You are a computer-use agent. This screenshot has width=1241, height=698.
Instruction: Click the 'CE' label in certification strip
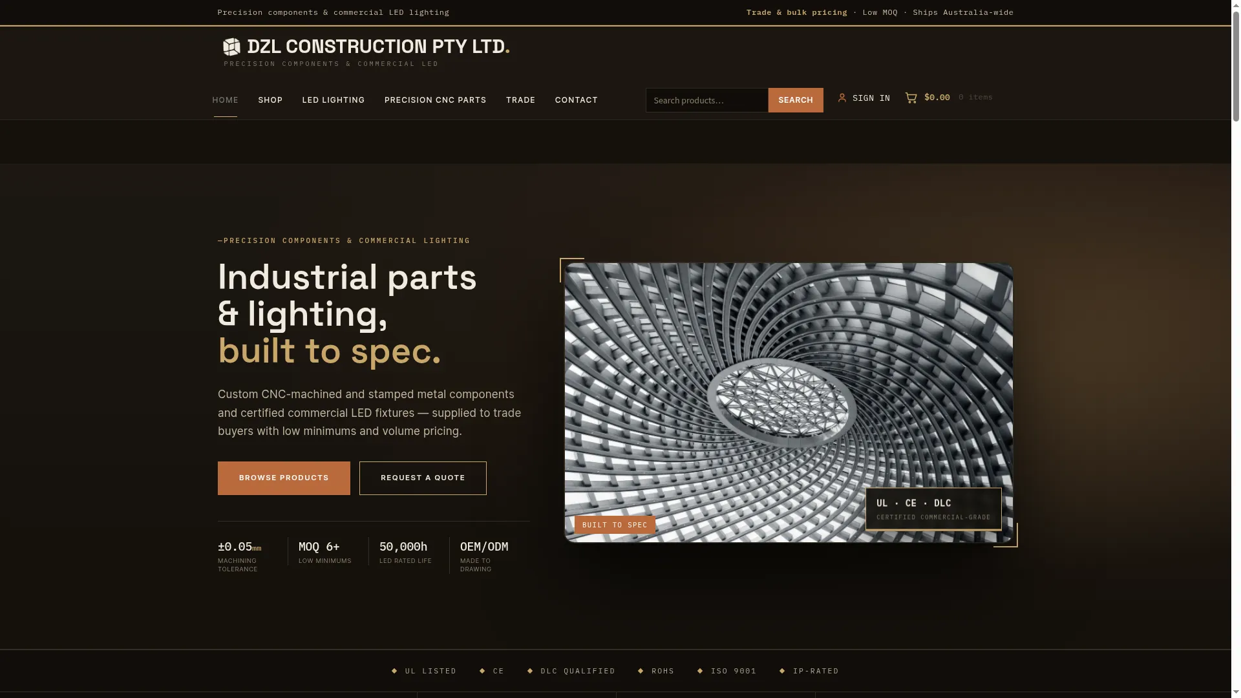[498, 671]
